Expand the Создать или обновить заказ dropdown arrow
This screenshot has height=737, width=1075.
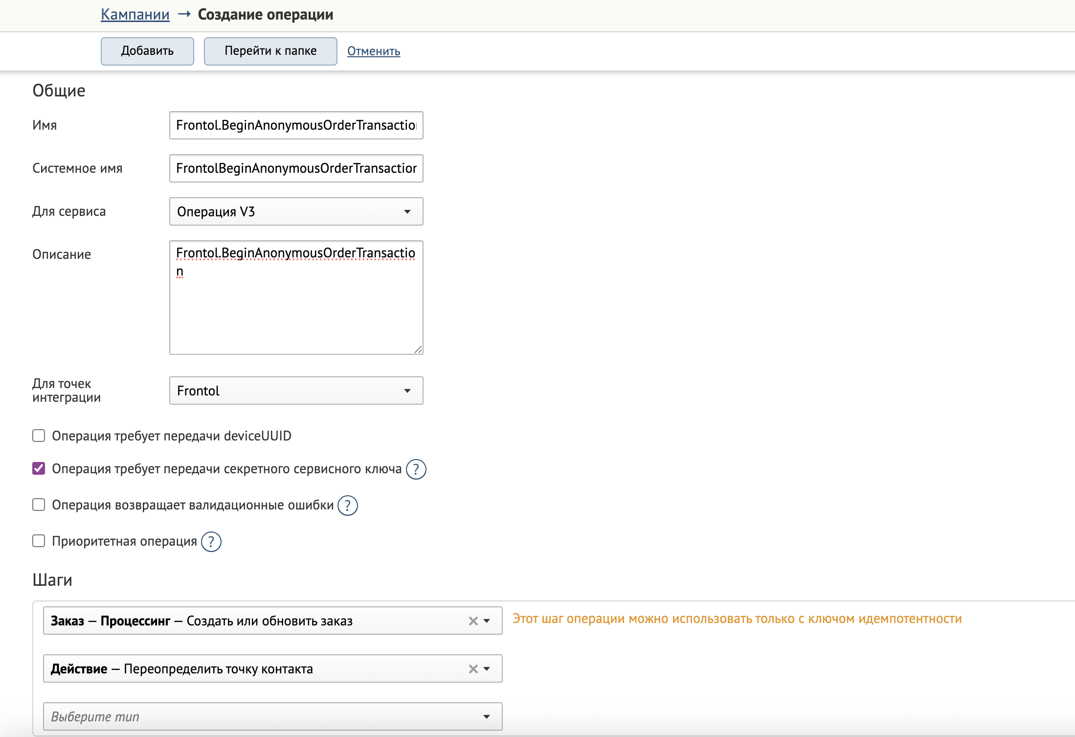487,621
